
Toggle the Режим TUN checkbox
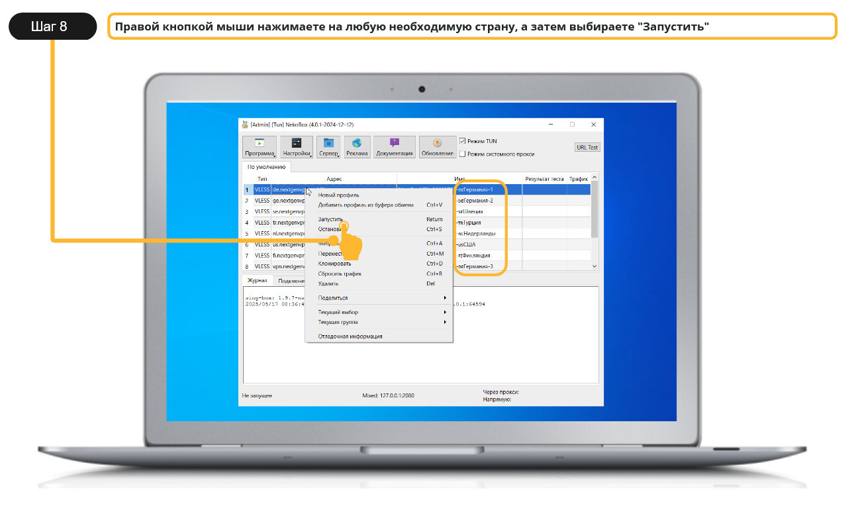pos(463,141)
